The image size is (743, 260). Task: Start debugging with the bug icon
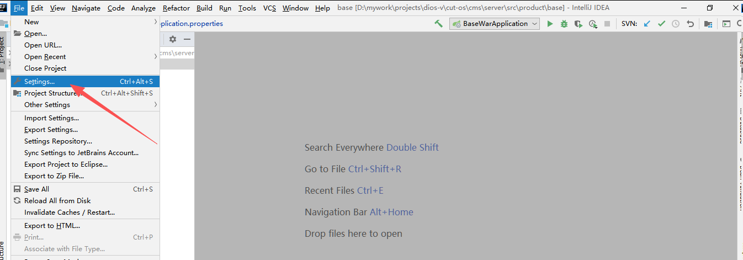coord(564,24)
